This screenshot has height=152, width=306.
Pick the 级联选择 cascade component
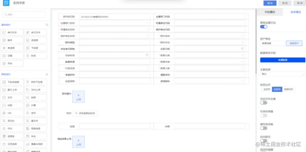click(35, 129)
